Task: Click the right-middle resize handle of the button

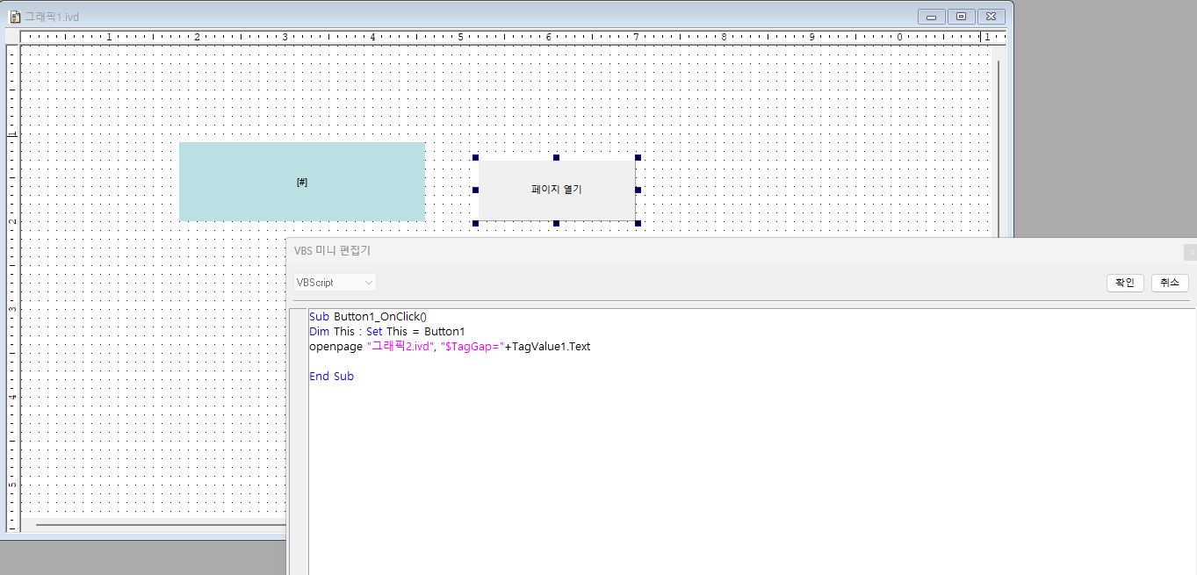Action: [x=638, y=190]
